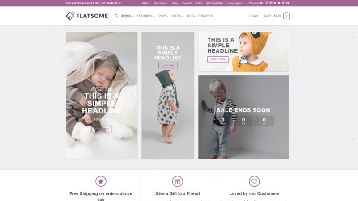Open the Elements menu item
Screen dimensions: 358x201
tap(205, 16)
